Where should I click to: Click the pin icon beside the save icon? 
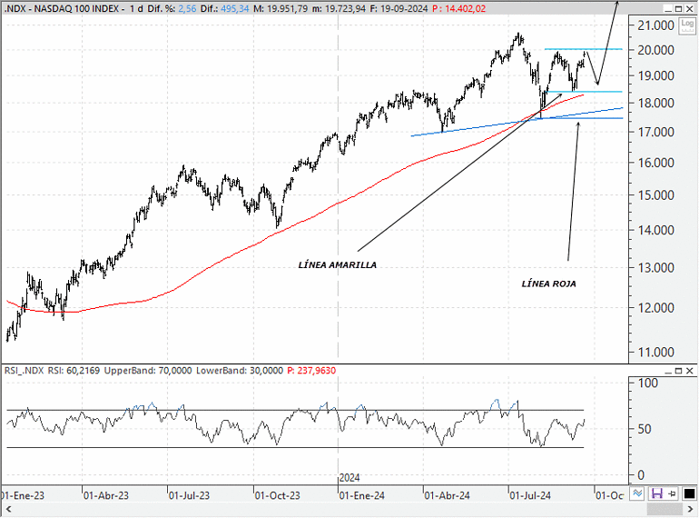(x=672, y=493)
